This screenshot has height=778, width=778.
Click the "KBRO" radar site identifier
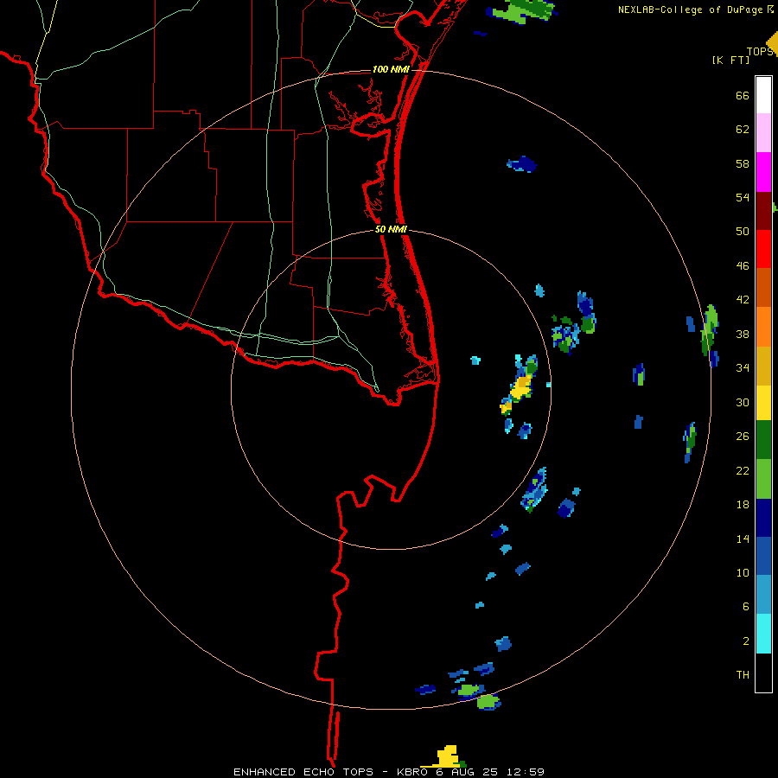412,772
